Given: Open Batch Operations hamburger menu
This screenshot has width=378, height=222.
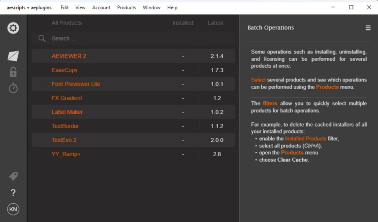Looking at the screenshot, I should (368, 28).
